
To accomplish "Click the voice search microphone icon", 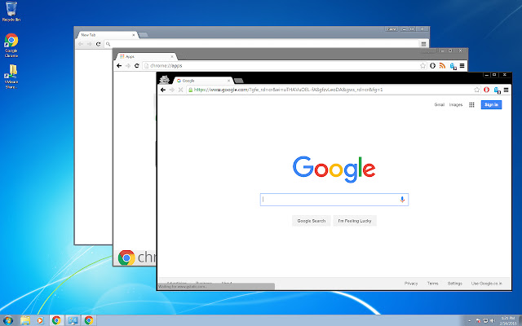I will 402,200.
